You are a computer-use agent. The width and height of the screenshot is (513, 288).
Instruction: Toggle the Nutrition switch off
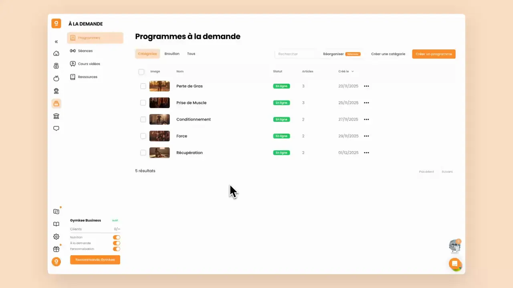point(117,237)
